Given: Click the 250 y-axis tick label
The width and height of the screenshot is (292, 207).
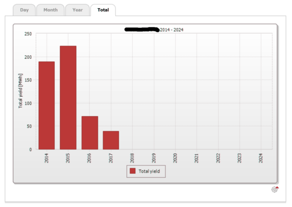Looking at the screenshot, I should (28, 34).
